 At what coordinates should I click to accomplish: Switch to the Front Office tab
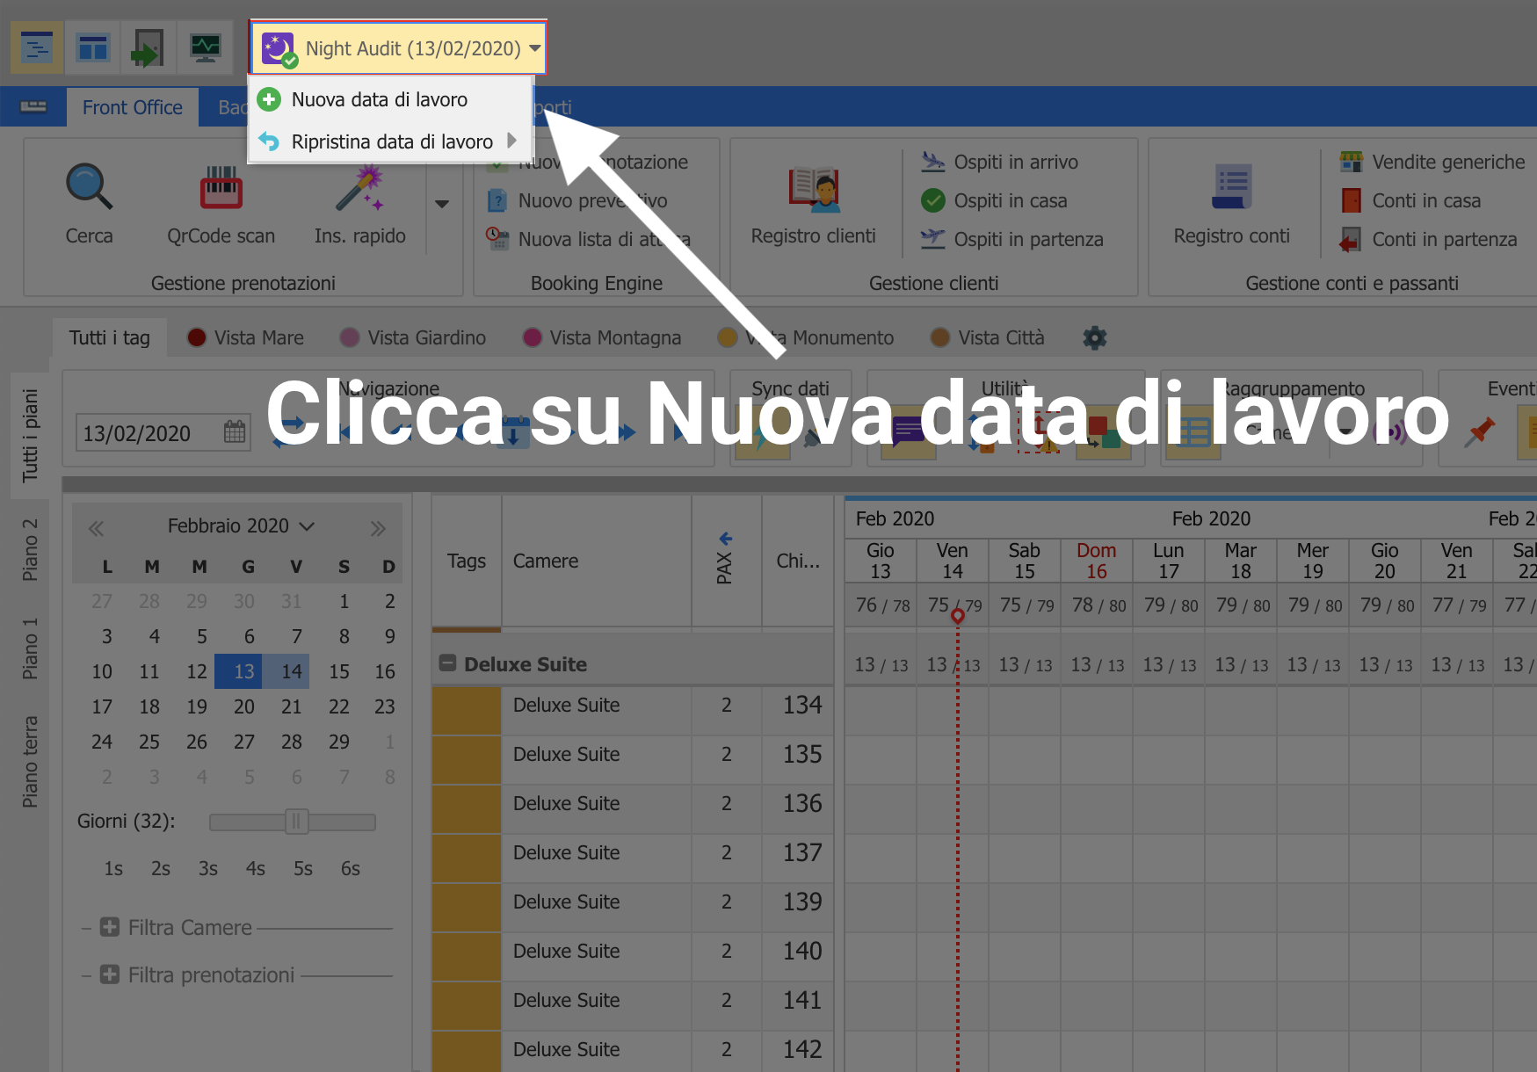(x=133, y=107)
